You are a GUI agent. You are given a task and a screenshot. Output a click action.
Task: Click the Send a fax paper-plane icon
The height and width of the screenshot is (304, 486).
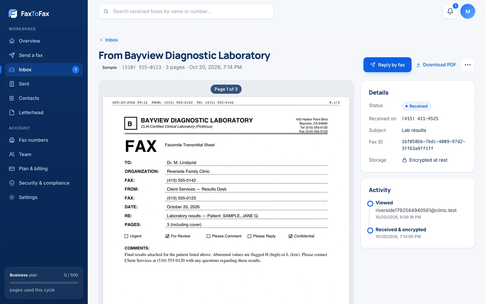12,55
